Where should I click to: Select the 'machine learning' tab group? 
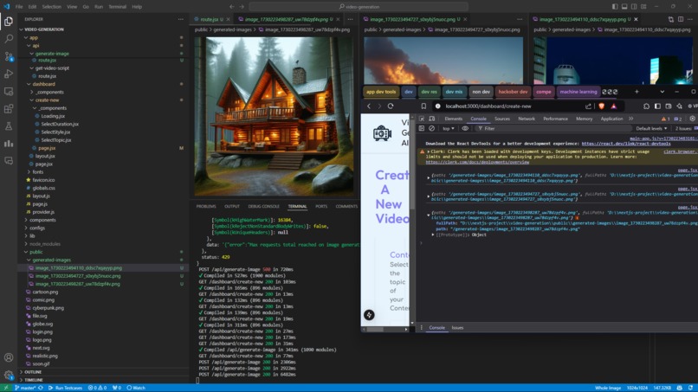coord(578,92)
